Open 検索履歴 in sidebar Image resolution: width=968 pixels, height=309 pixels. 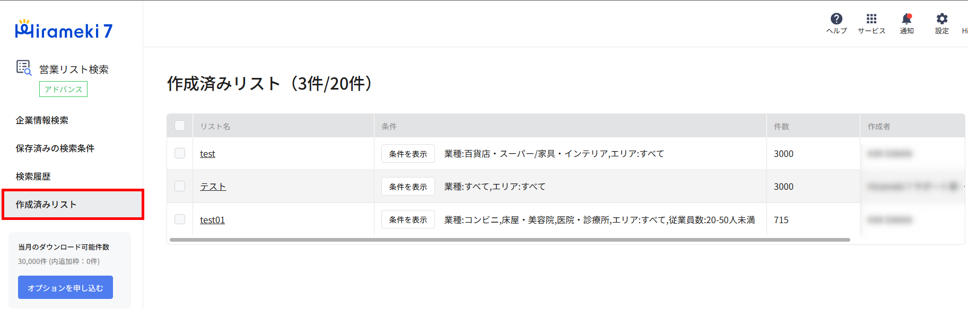pos(33,176)
